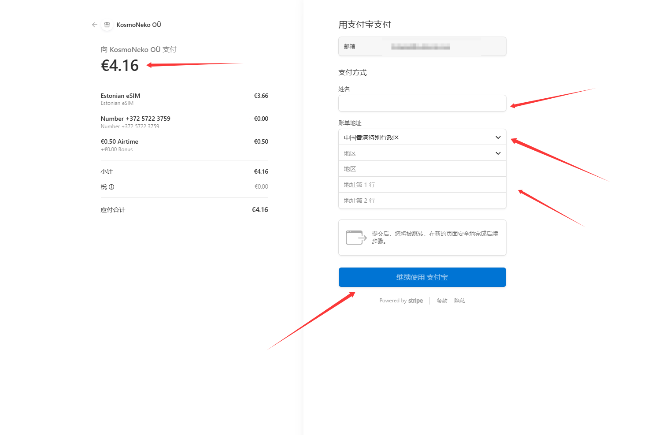Image resolution: width=666 pixels, height=435 pixels.
Task: Click the 邮箱 email field
Action: tap(422, 46)
